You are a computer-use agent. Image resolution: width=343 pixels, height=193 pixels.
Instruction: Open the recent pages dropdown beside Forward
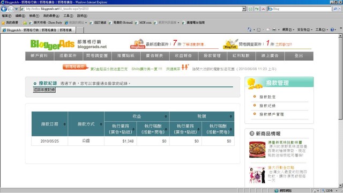(17, 9)
